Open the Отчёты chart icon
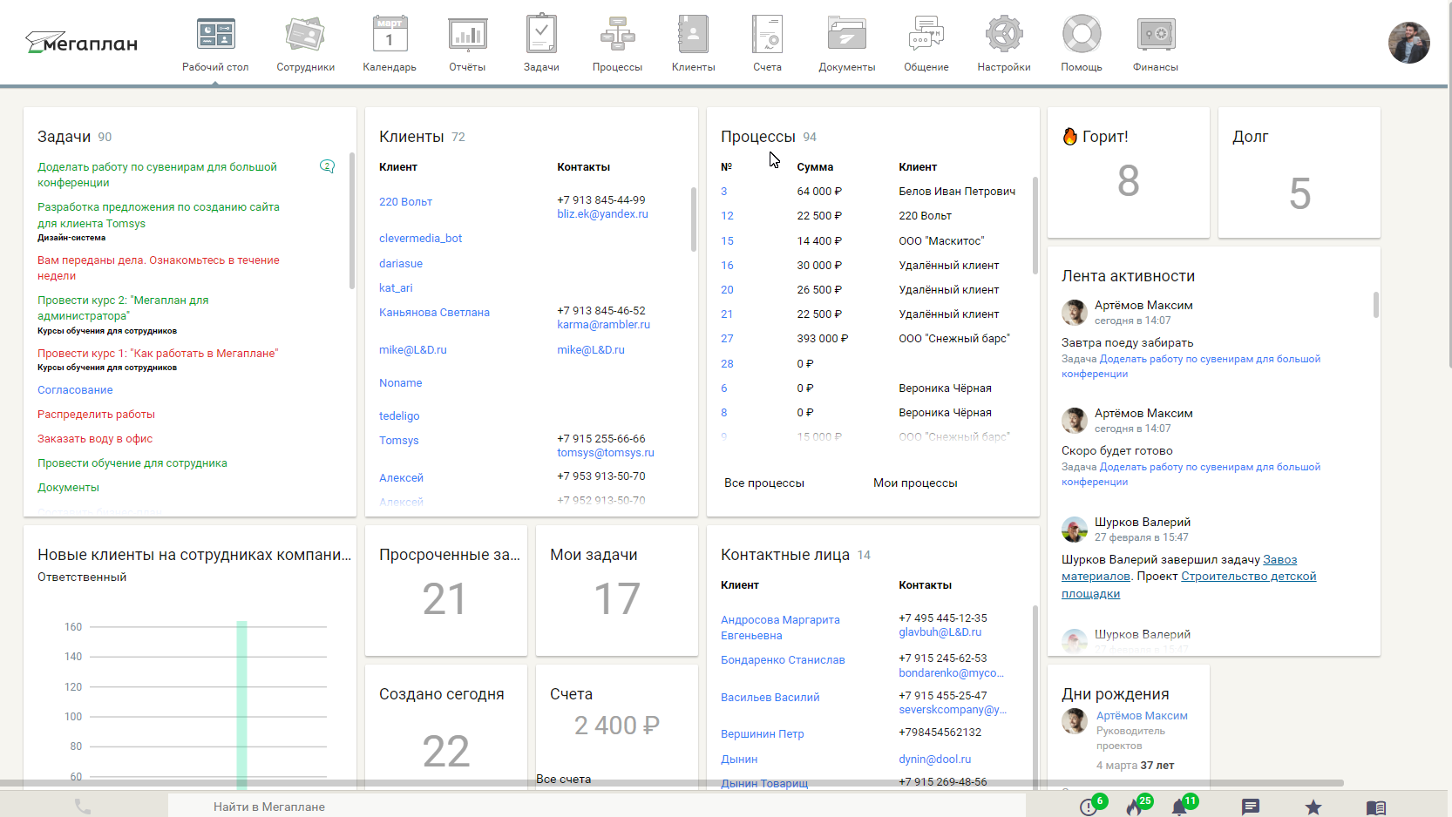The height and width of the screenshot is (817, 1452). click(467, 35)
